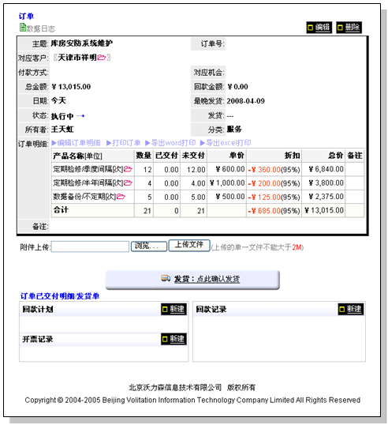Create new entry in 回款记录
Viewport: 388px width, 425px height.
click(351, 309)
